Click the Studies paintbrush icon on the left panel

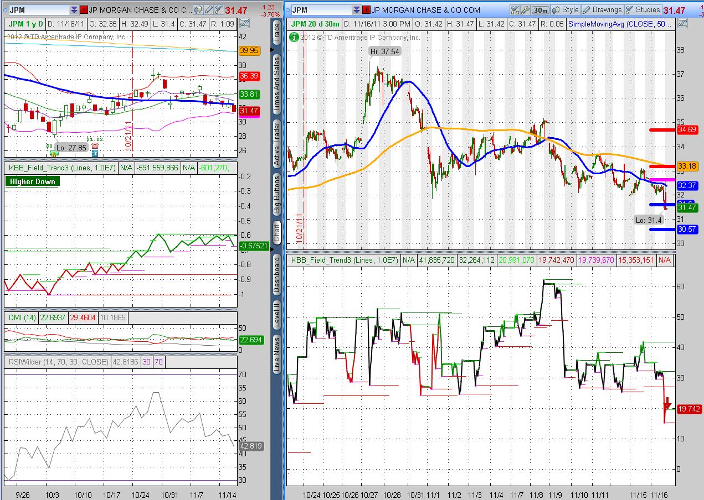click(x=218, y=9)
